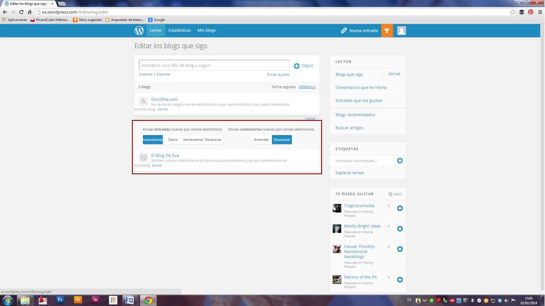Open Chrome's main menu button

[540, 12]
